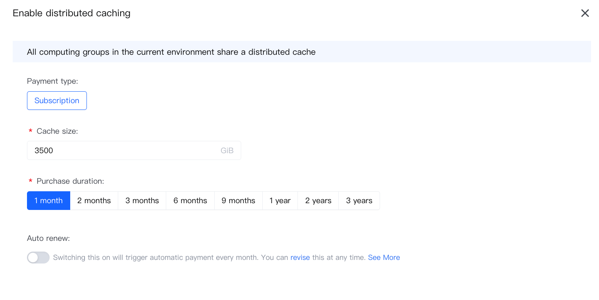The width and height of the screenshot is (599, 300).
Task: Set purchase duration to 3 years
Action: [359, 201]
